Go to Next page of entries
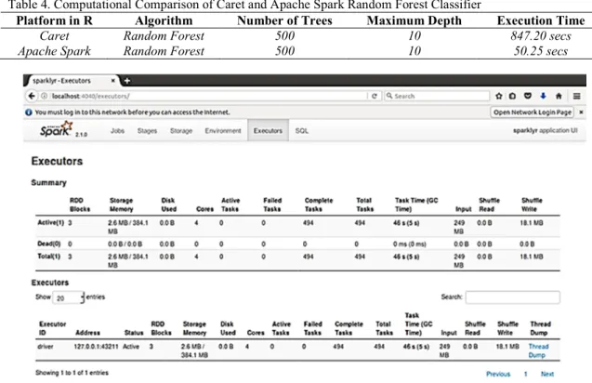The image size is (592, 383). (547, 374)
